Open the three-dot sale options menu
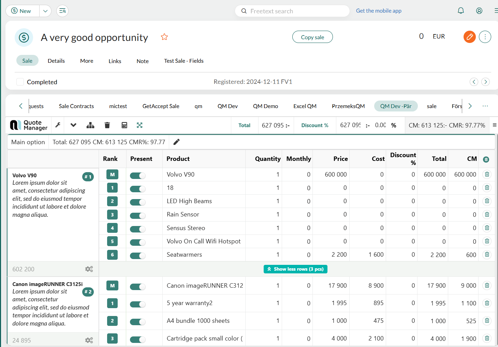The width and height of the screenshot is (498, 347). pyautogui.click(x=485, y=37)
